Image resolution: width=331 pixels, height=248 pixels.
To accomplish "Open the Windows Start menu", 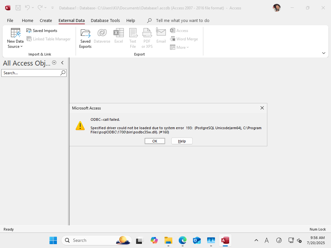I will (53, 240).
